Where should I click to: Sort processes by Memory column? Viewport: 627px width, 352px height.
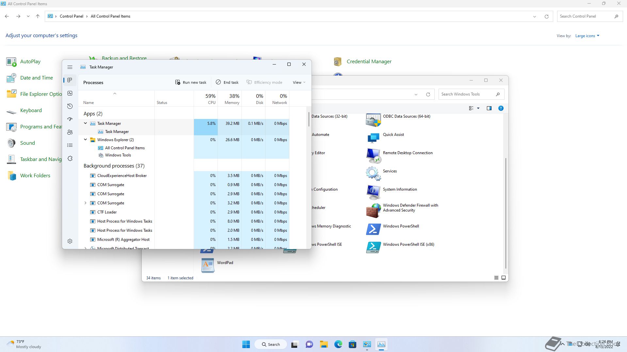tap(230, 99)
